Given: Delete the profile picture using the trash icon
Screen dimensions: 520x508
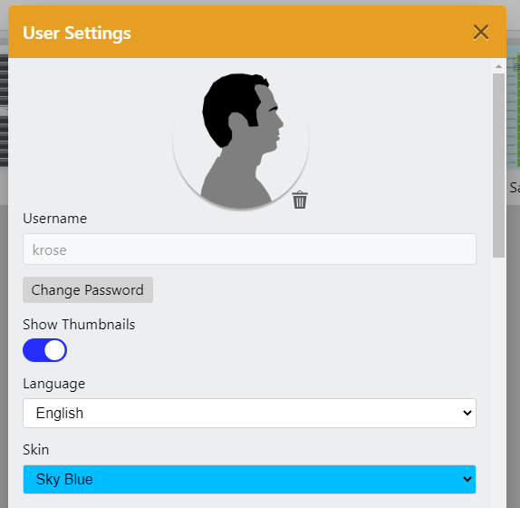Looking at the screenshot, I should pyautogui.click(x=300, y=200).
